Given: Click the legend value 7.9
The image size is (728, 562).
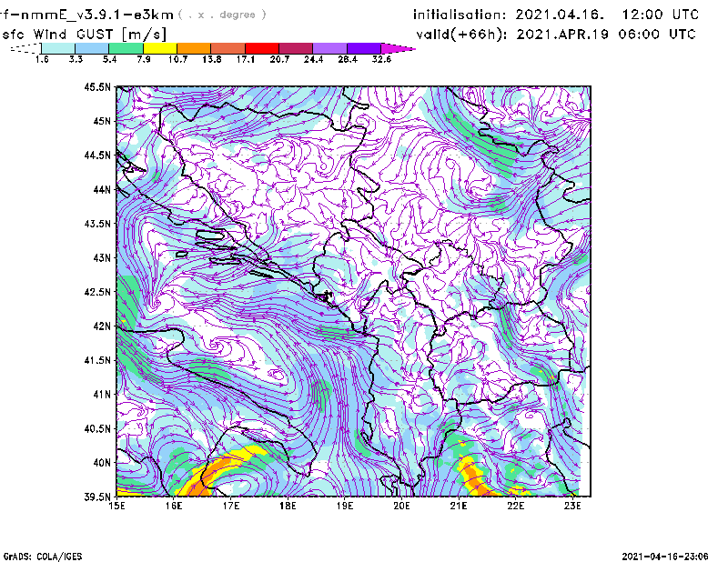Looking at the screenshot, I should click(x=144, y=59).
